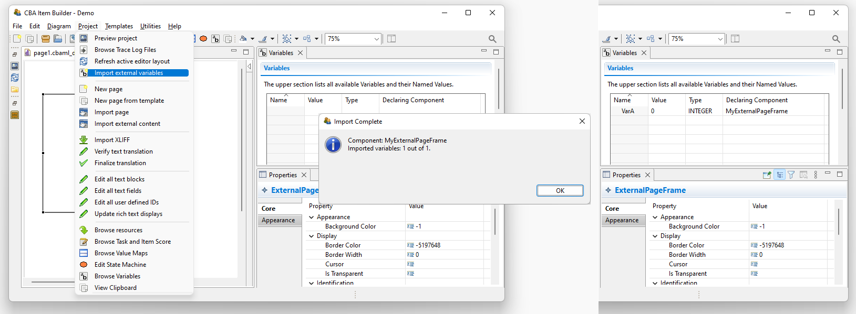The width and height of the screenshot is (856, 314).
Task: Click the New page toolbar icon
Action: point(17,39)
